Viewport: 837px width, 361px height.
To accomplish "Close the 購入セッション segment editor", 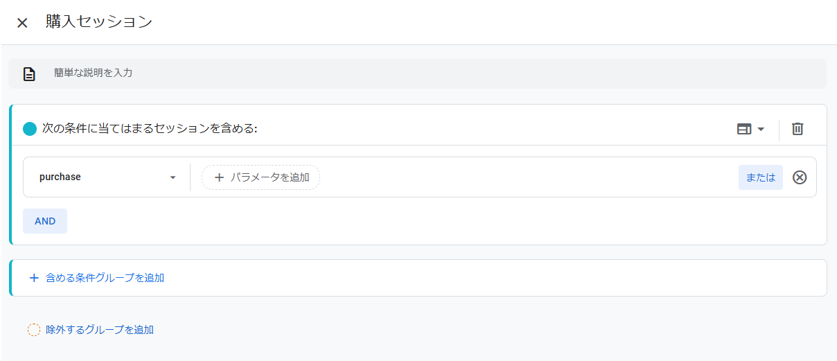I will click(22, 23).
